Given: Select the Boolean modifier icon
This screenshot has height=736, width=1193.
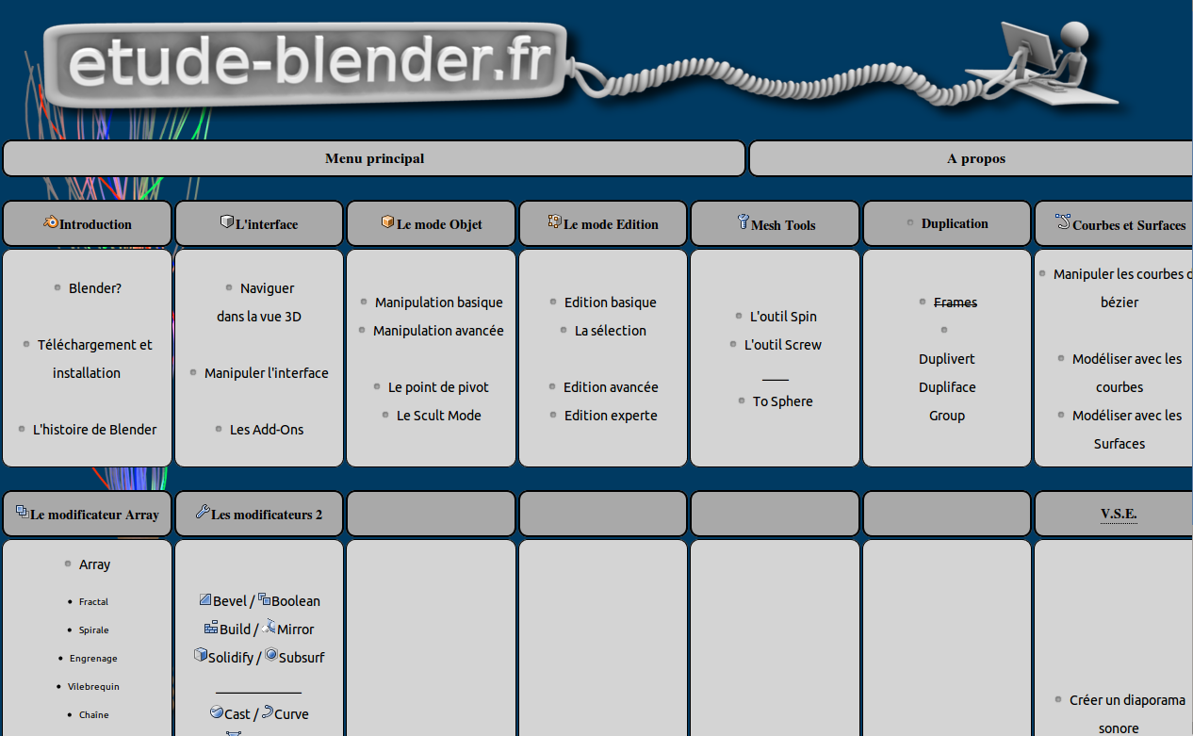Looking at the screenshot, I should [266, 597].
